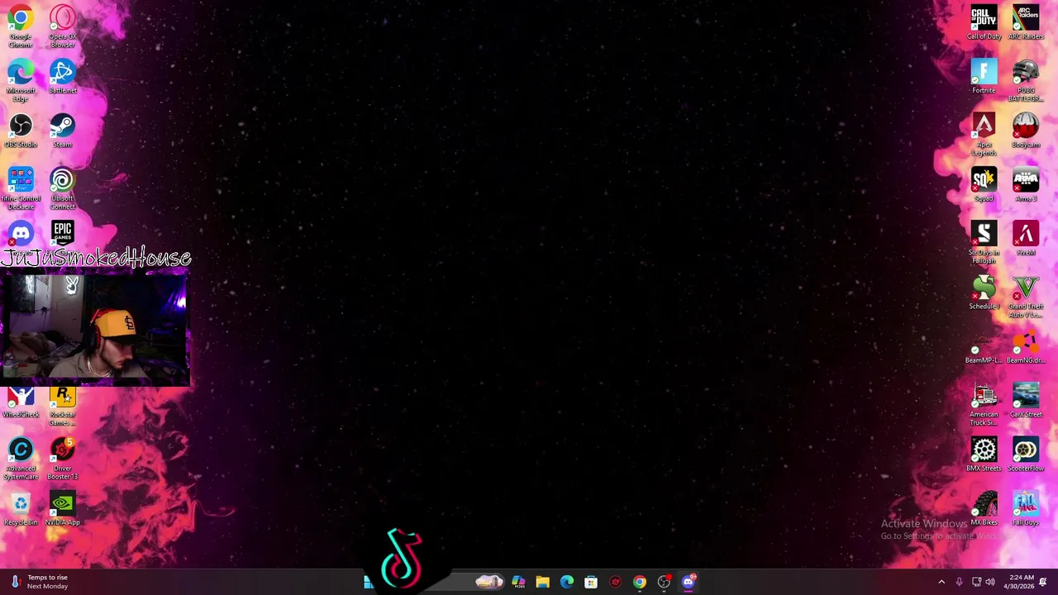Launch BMX Streets desktop icon
The width and height of the screenshot is (1058, 595).
(x=984, y=455)
